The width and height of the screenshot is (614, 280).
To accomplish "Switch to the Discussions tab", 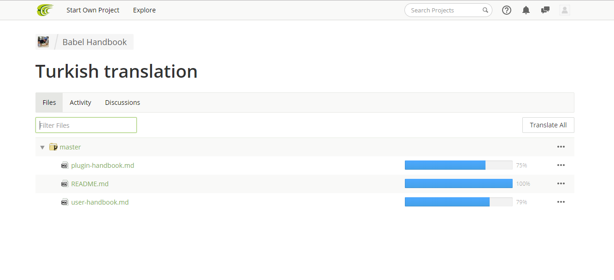I will [123, 103].
